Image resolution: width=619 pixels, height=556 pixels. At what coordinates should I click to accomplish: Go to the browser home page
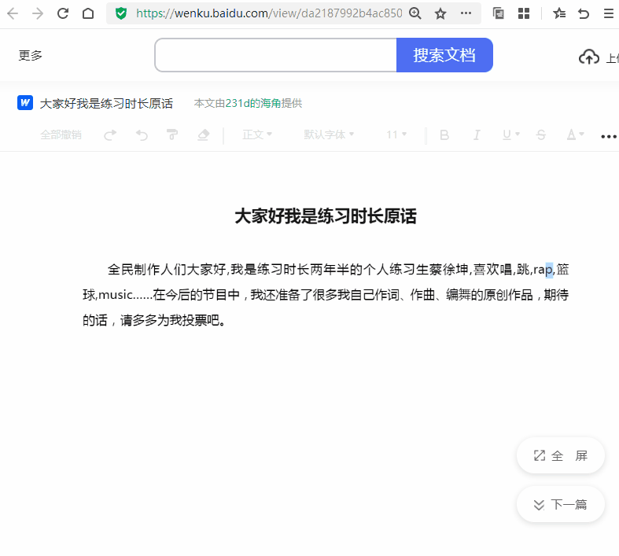click(x=88, y=13)
